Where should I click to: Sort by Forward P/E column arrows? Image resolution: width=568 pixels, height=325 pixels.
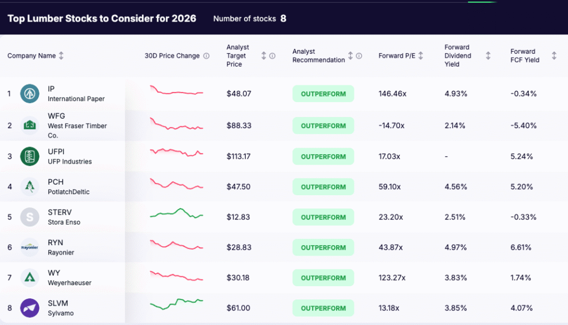tap(420, 56)
